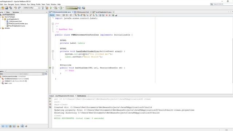The width and height of the screenshot is (233, 131).
Task: Minimize the Projects panel group
Action: 47,12
